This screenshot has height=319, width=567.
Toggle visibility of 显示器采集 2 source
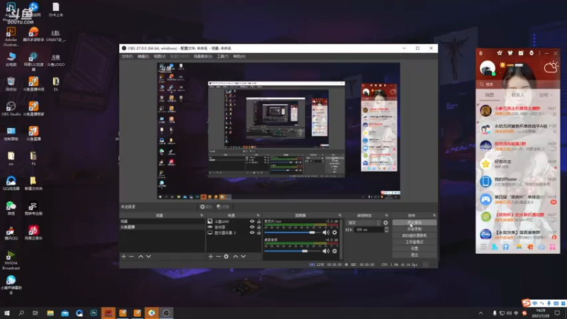coord(252,233)
